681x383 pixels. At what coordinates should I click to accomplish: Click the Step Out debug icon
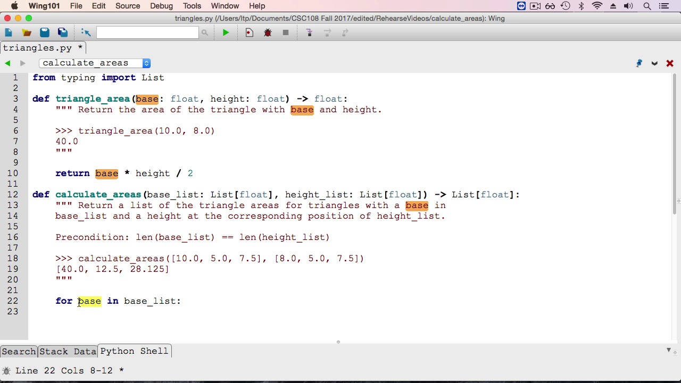[x=345, y=32]
